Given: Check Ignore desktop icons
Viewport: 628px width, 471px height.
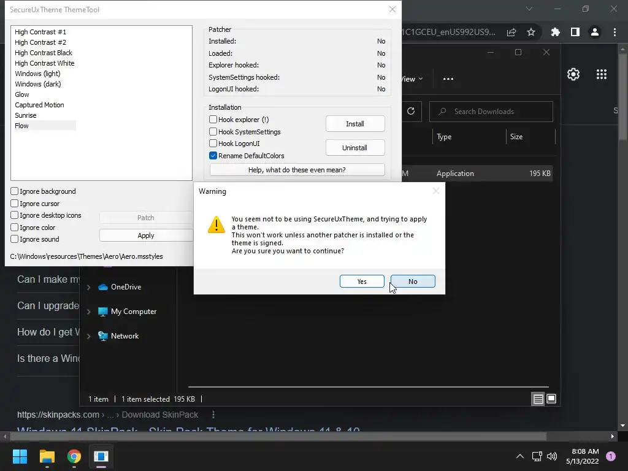Looking at the screenshot, I should click(15, 215).
